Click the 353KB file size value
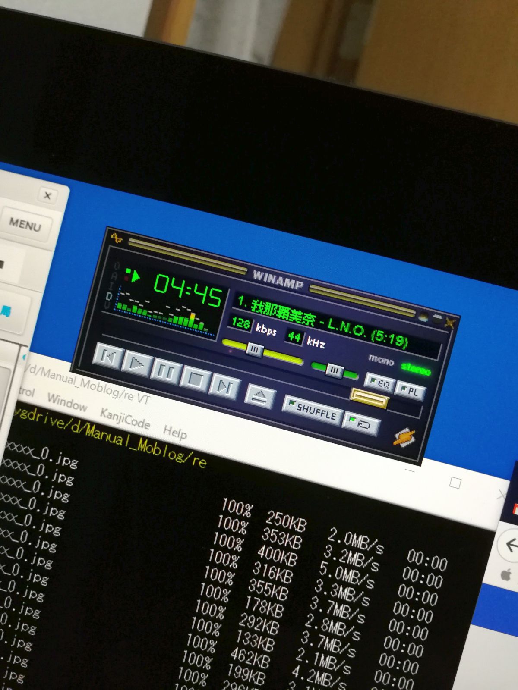This screenshot has width=518, height=690. tap(281, 539)
